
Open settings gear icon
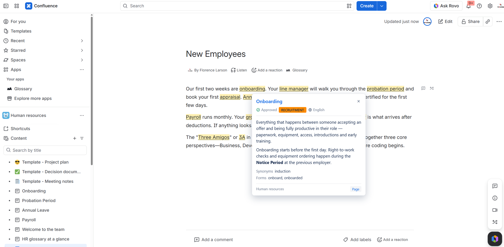pos(490,6)
